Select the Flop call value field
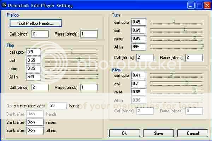The width and height of the screenshot is (212, 141). (34, 60)
